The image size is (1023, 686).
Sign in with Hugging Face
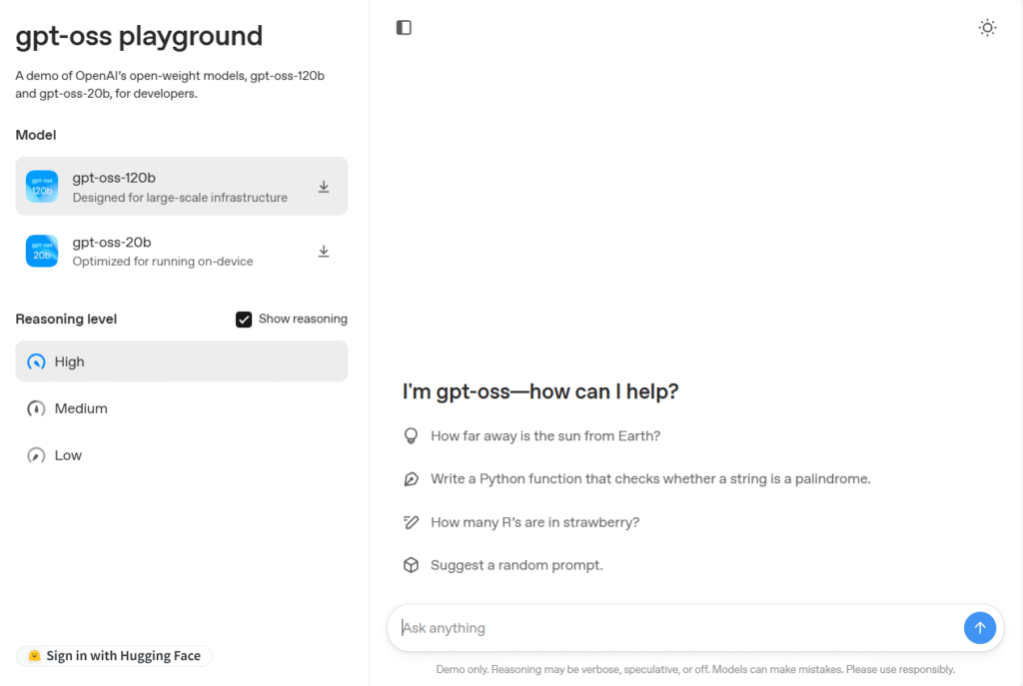(x=114, y=655)
